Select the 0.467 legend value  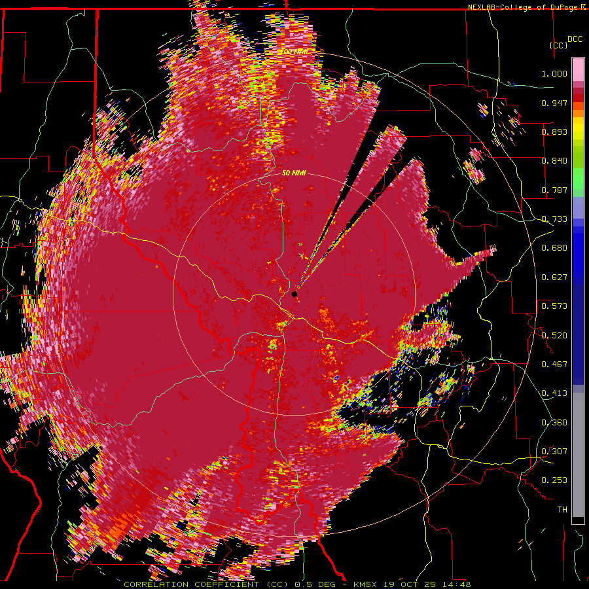(554, 365)
